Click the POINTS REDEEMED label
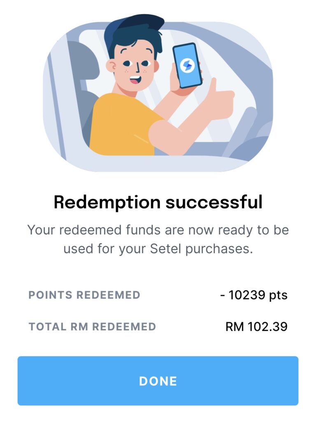The image size is (316, 441). pos(84,295)
